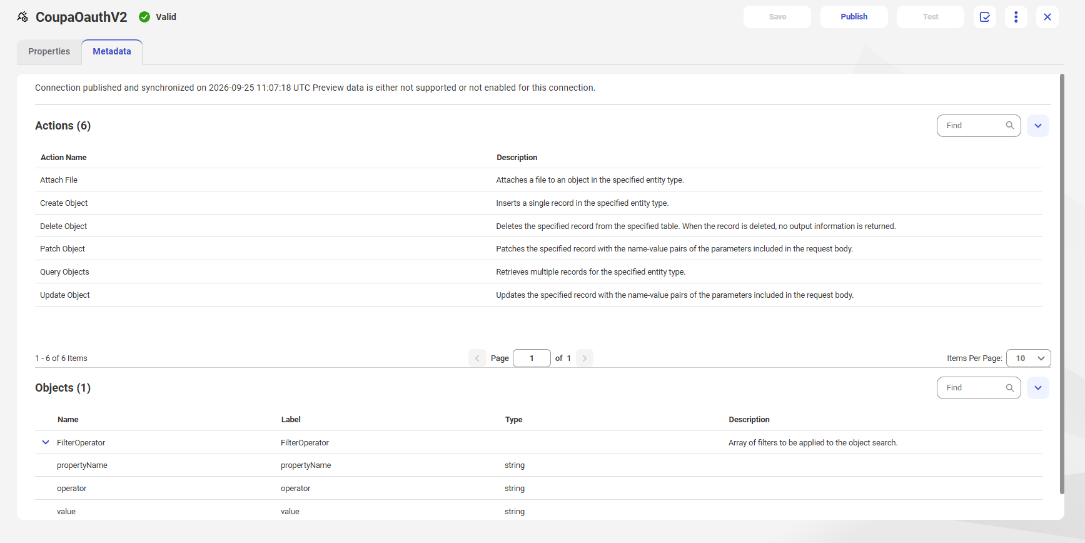This screenshot has width=1085, height=543.
Task: Click the Test button
Action: point(931,17)
